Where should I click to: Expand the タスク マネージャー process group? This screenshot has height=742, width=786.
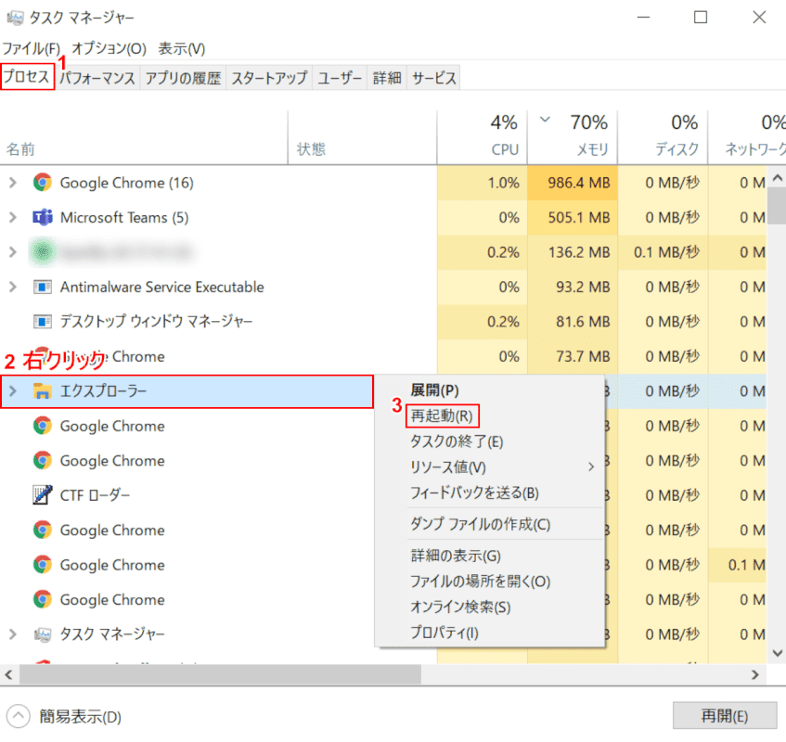click(x=13, y=634)
